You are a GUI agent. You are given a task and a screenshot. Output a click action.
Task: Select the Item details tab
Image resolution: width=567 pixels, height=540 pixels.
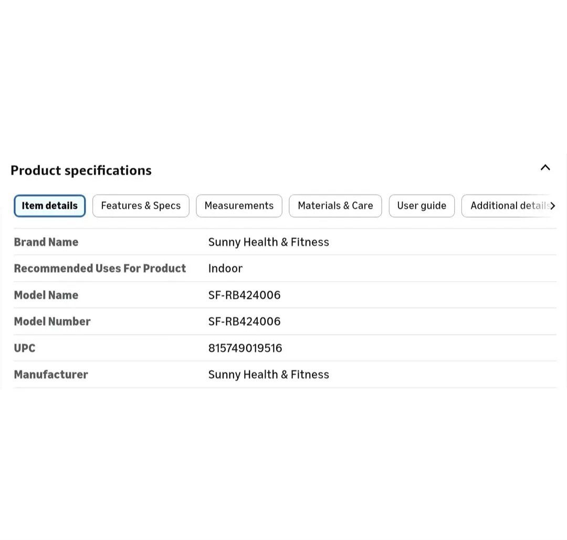[x=50, y=206]
